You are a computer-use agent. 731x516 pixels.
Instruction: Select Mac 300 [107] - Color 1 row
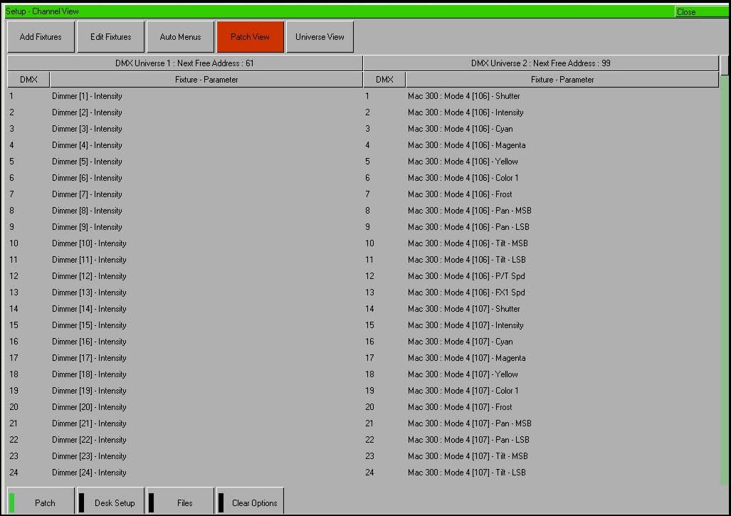[x=541, y=391]
